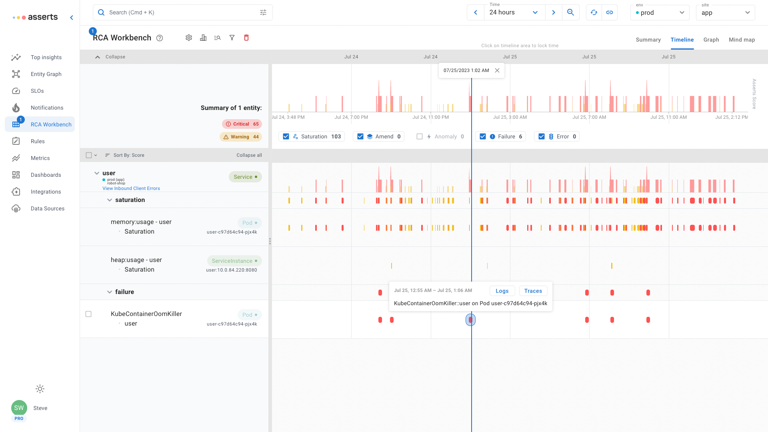768x432 pixels.
Task: Open the Time range 24 hours dropdown
Action: (514, 12)
